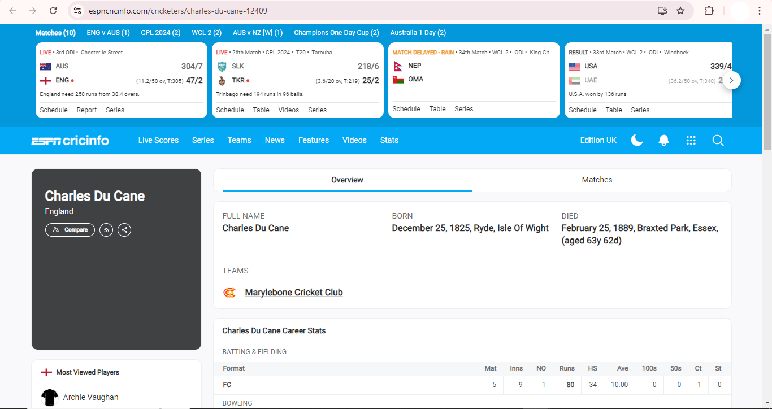Click the Knight Riders TKR team logo
Viewport: 772px width, 409px height.
[x=222, y=80]
